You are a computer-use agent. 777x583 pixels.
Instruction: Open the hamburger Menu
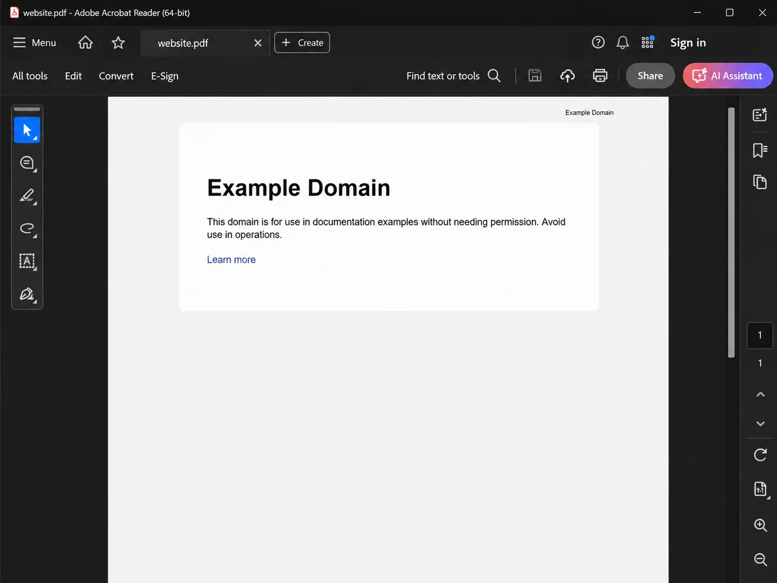pyautogui.click(x=34, y=42)
